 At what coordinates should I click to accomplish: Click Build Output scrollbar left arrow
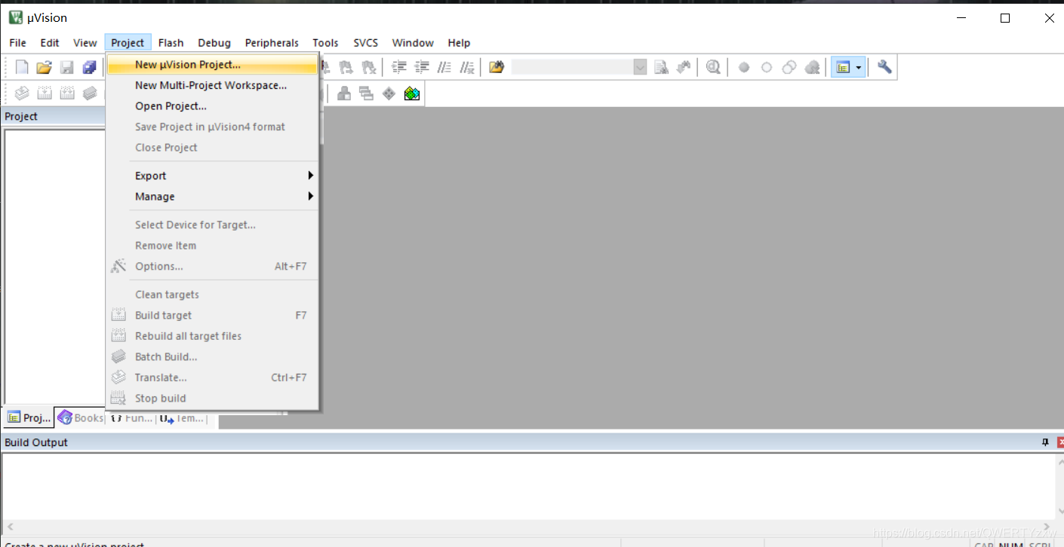(x=10, y=527)
